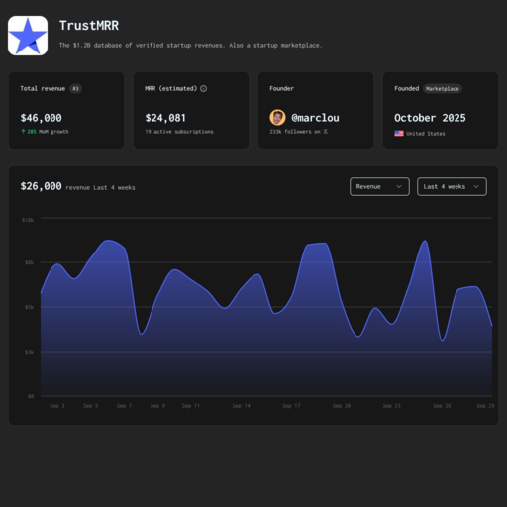Click the Sep 29 axis label
Screen dimensions: 507x507
pos(485,405)
